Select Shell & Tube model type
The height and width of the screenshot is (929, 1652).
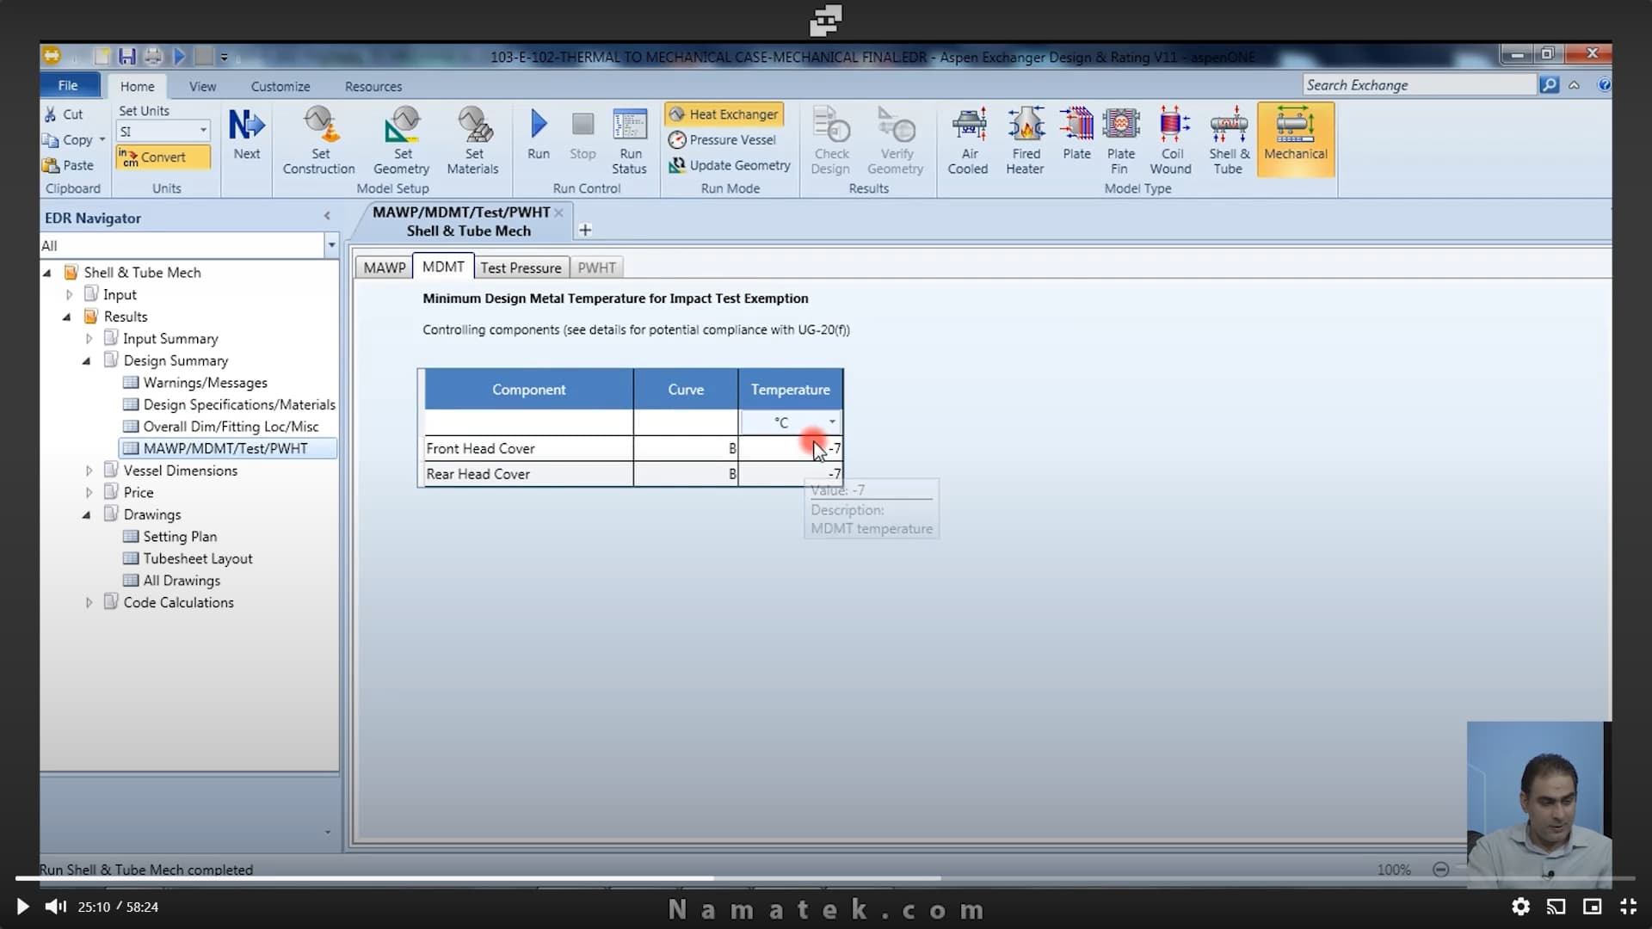[1229, 140]
